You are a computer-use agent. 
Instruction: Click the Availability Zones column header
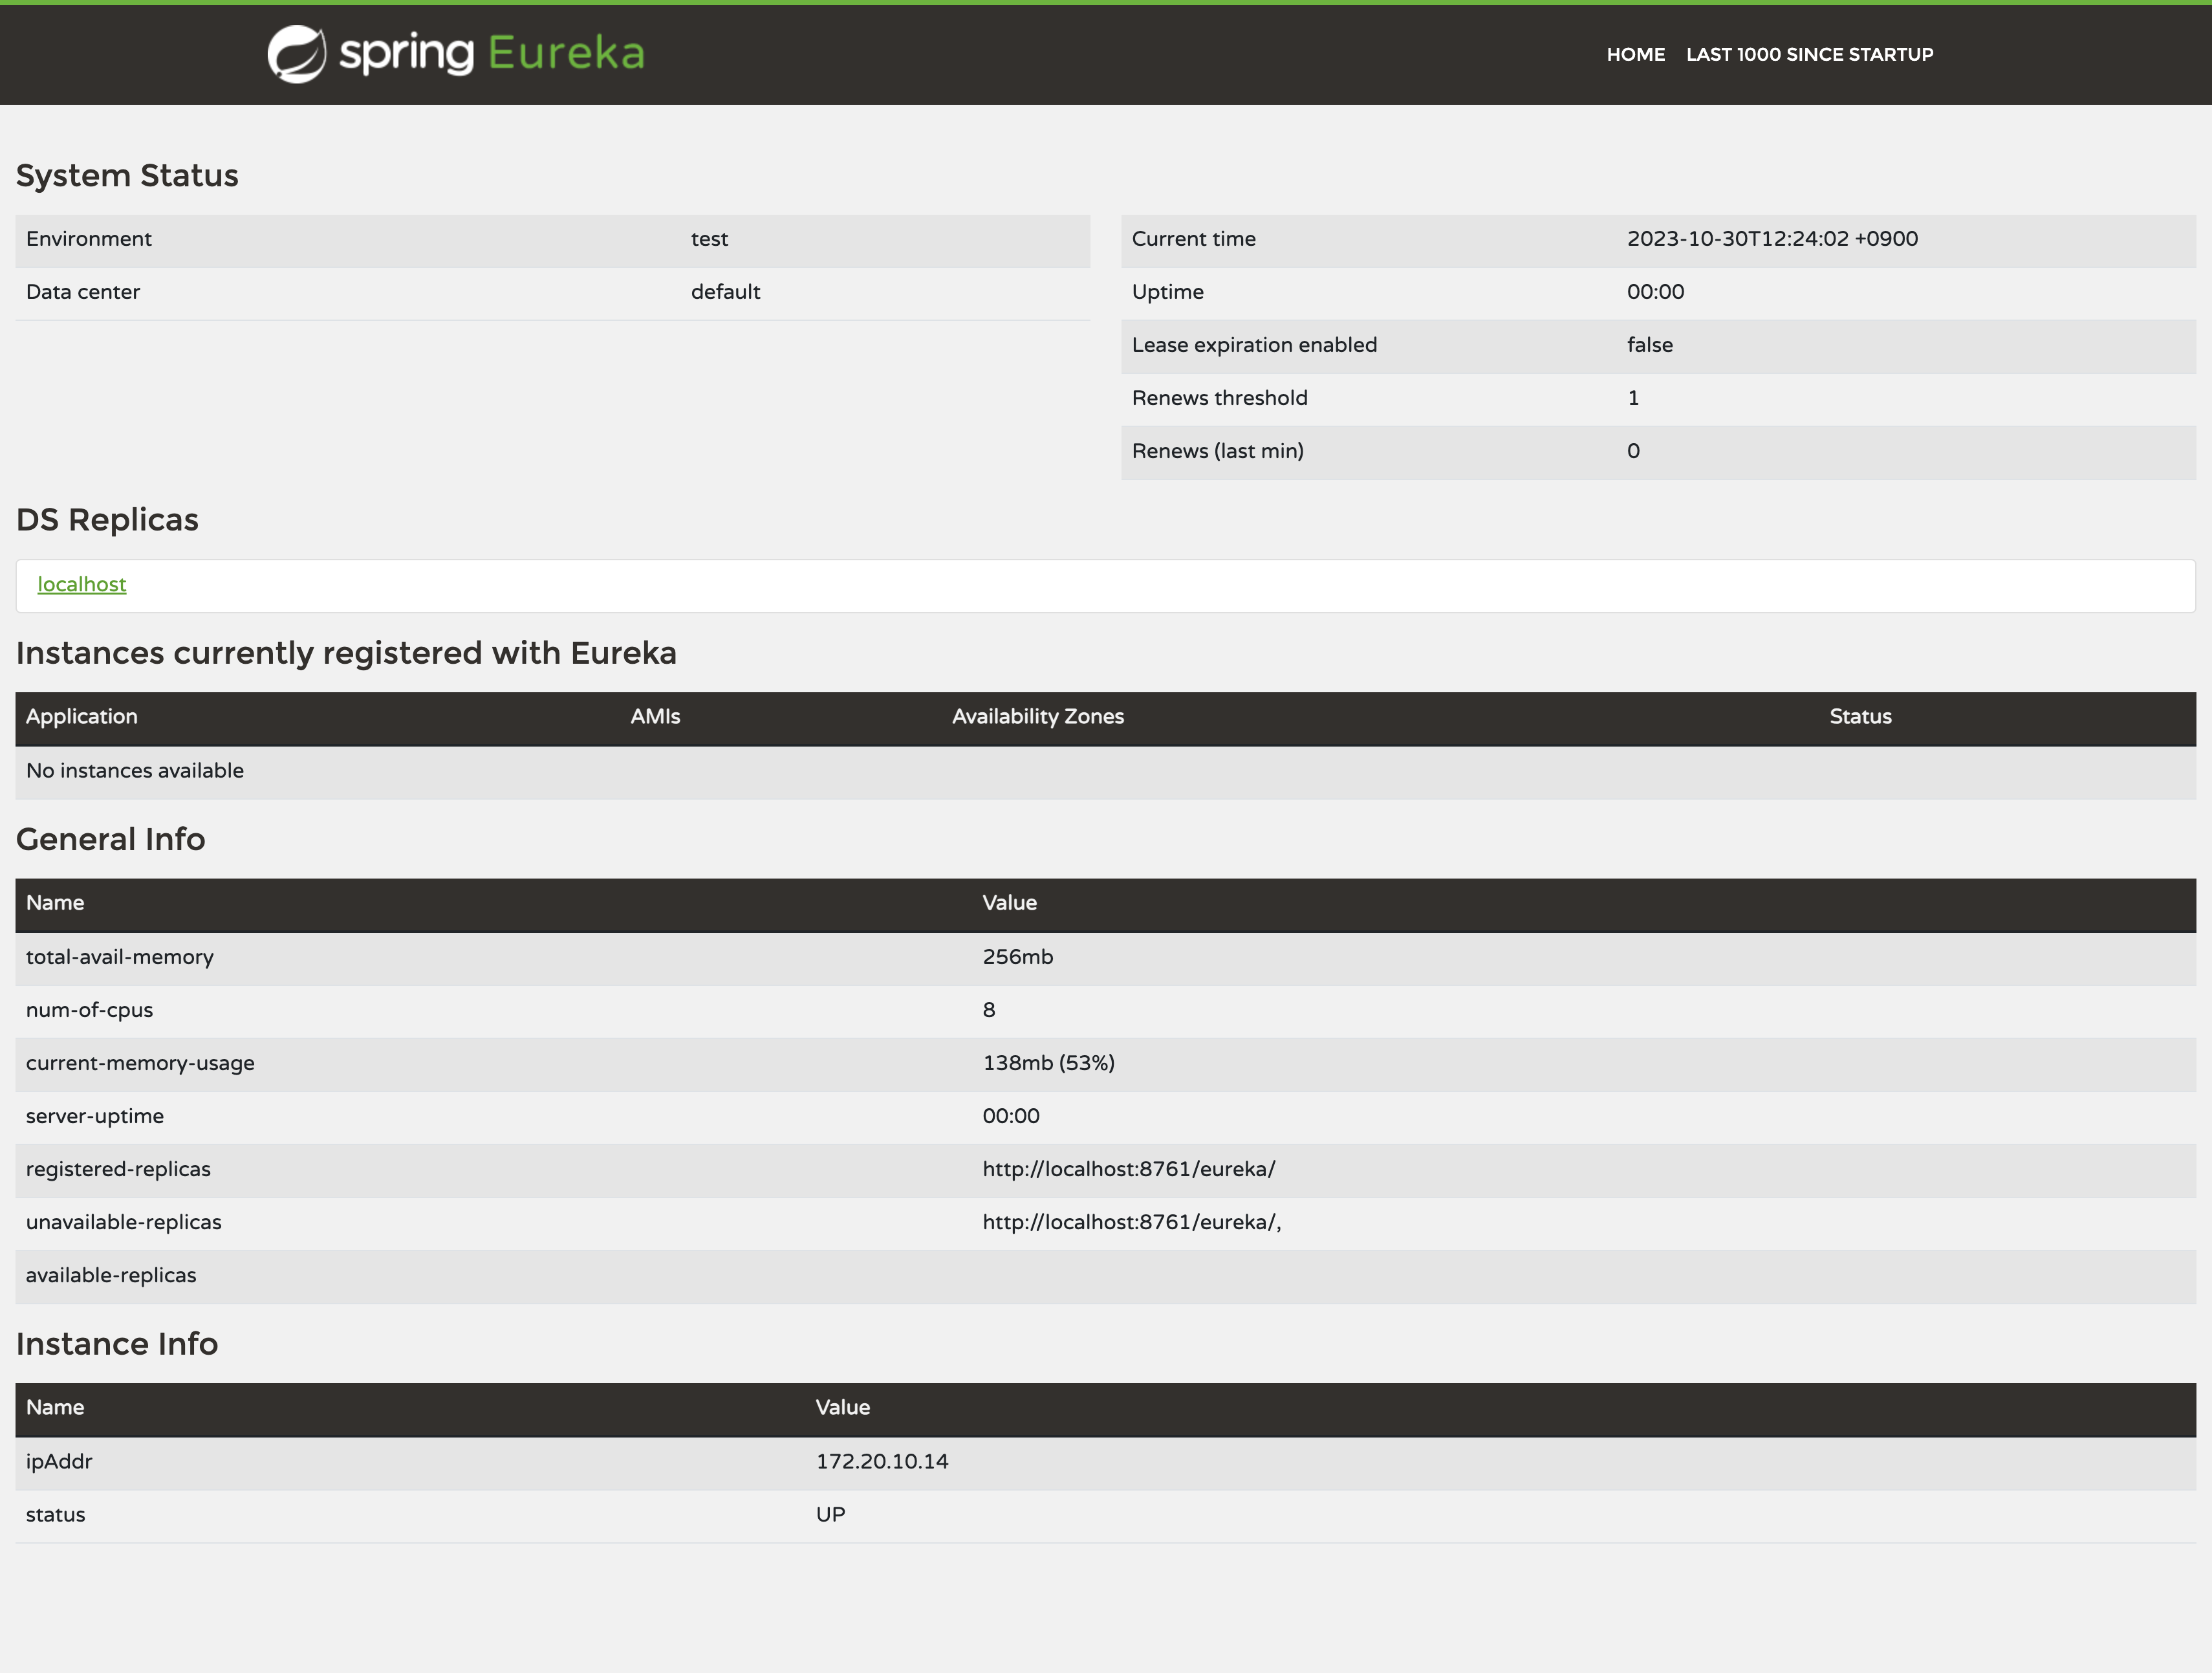[1037, 717]
